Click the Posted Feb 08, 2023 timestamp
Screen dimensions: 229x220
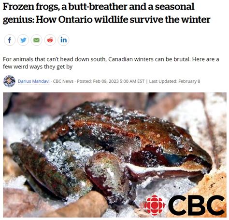tap(111, 81)
